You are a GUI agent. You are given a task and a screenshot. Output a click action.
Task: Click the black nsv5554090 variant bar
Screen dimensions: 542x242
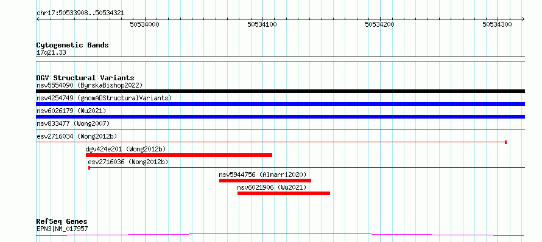point(280,91)
